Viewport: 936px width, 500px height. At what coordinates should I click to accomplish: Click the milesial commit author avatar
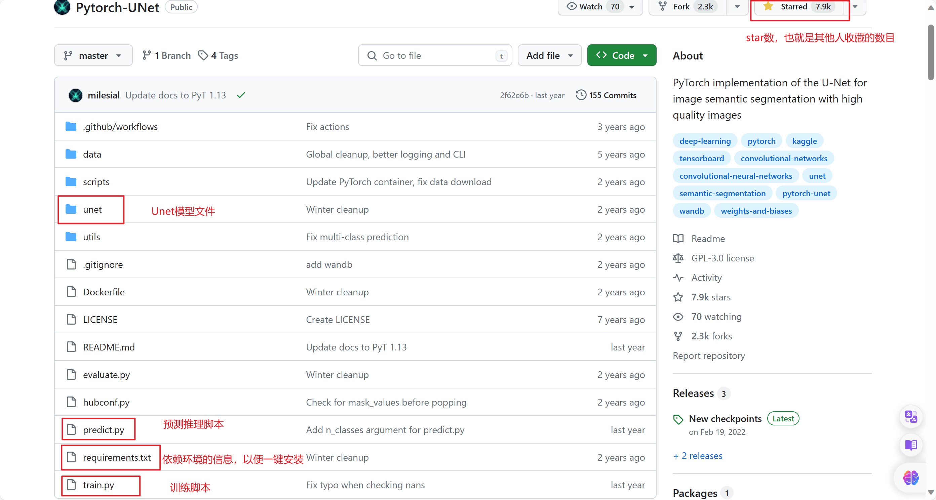point(76,95)
